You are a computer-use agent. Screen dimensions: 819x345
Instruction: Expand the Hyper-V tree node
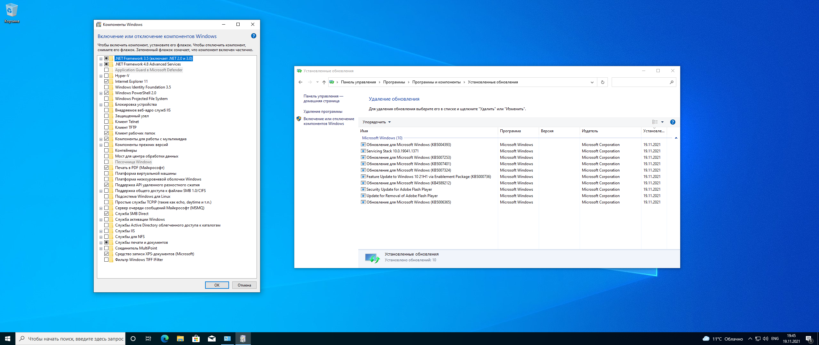click(x=101, y=76)
